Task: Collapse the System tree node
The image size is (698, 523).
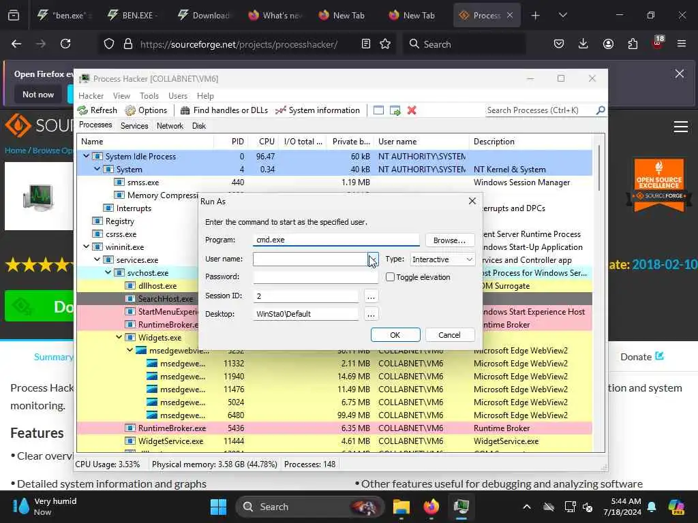Action: (x=97, y=169)
